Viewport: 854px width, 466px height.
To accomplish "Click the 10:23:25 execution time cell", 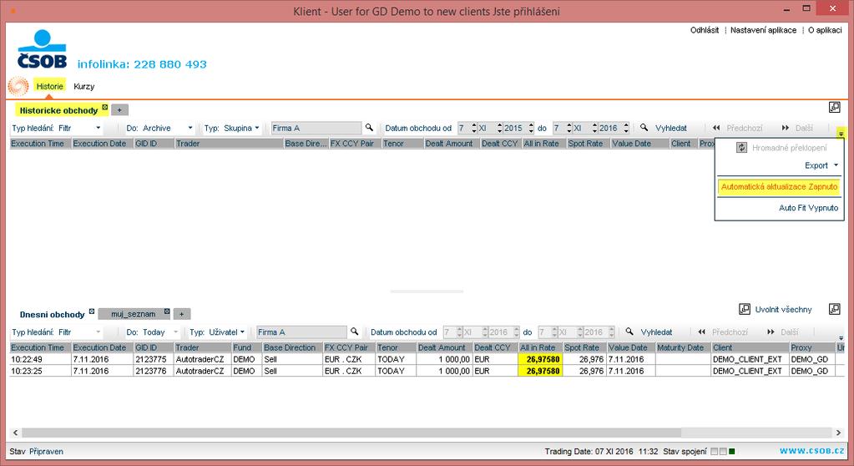I will pos(40,371).
